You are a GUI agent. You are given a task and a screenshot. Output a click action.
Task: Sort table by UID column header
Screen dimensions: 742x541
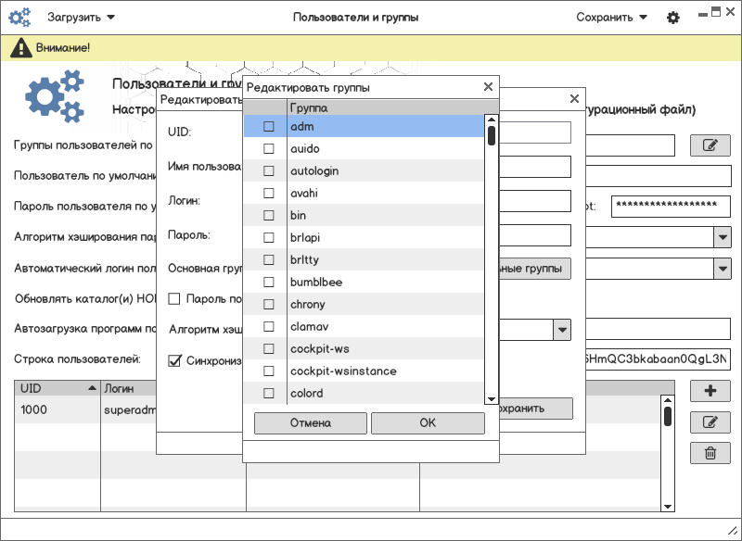click(56, 387)
